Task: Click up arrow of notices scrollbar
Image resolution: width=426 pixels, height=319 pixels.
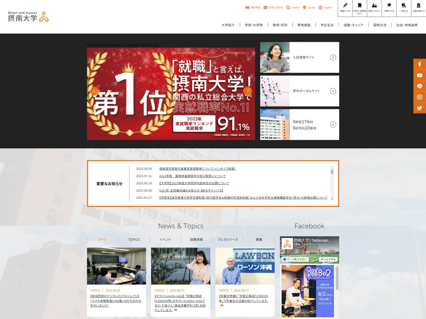Action: (x=332, y=168)
